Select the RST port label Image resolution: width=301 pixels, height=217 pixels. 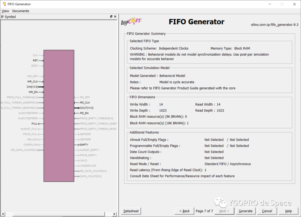click(35, 60)
